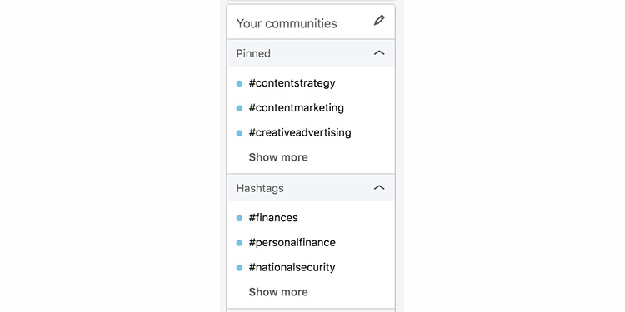This screenshot has width=625, height=312.
Task: Go to the #personalfinance hashtag
Action: coord(292,242)
